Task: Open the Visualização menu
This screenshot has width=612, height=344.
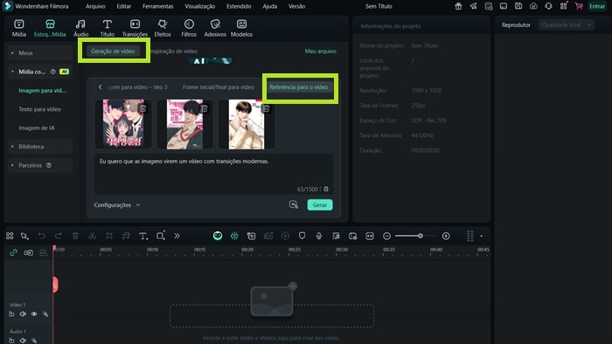Action: 200,6
